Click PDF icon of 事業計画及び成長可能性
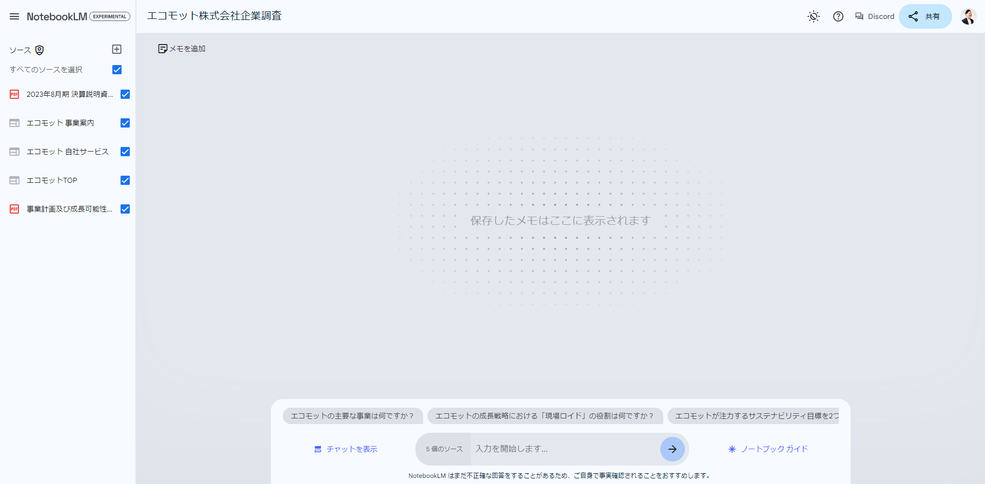 (x=14, y=209)
